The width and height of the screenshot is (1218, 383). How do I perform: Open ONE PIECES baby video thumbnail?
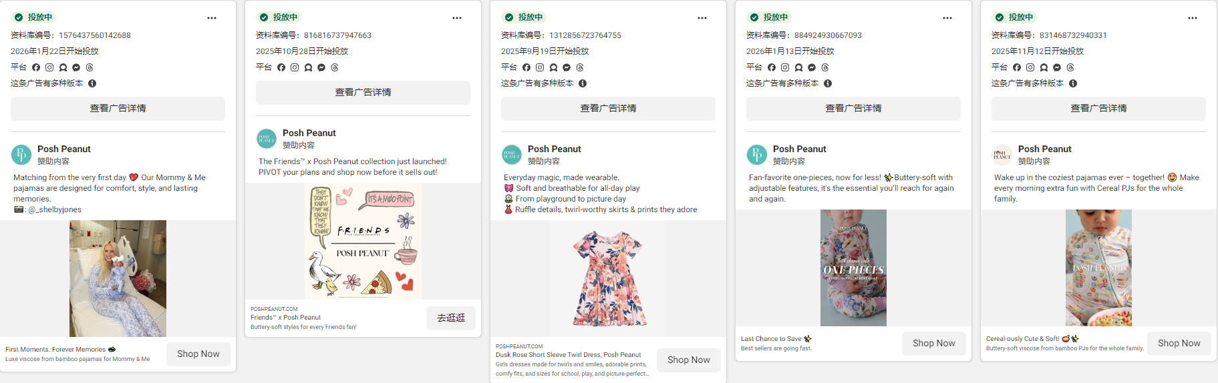853,268
